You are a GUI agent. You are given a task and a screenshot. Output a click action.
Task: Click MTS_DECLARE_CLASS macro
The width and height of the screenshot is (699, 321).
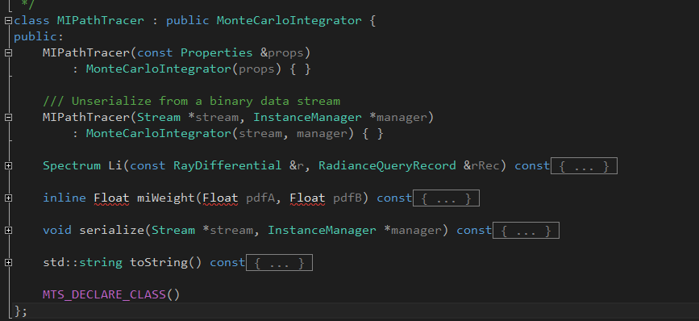coord(104,294)
